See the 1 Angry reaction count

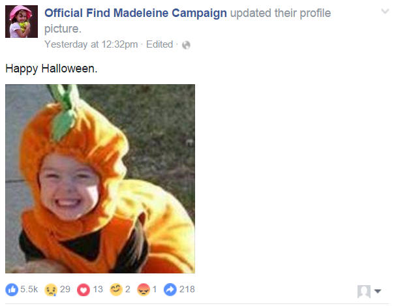(x=155, y=289)
